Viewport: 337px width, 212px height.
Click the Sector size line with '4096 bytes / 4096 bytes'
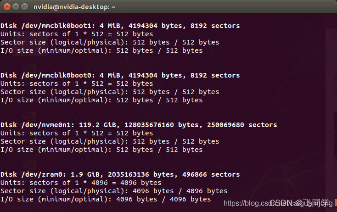click(x=114, y=191)
